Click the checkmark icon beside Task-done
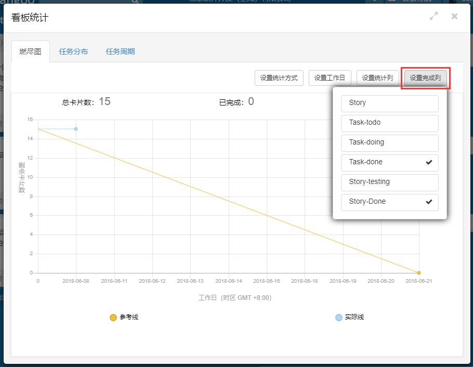Viewport: 473px width, 367px height. click(x=429, y=162)
